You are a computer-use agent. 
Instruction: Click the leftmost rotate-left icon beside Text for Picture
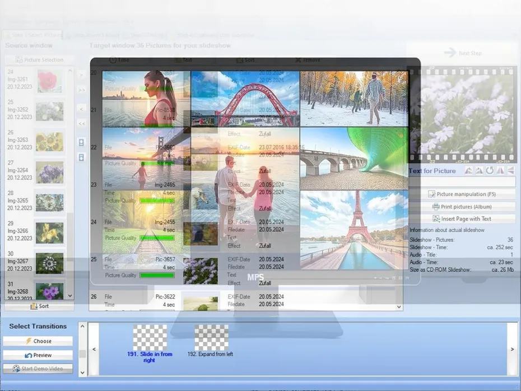click(x=468, y=171)
